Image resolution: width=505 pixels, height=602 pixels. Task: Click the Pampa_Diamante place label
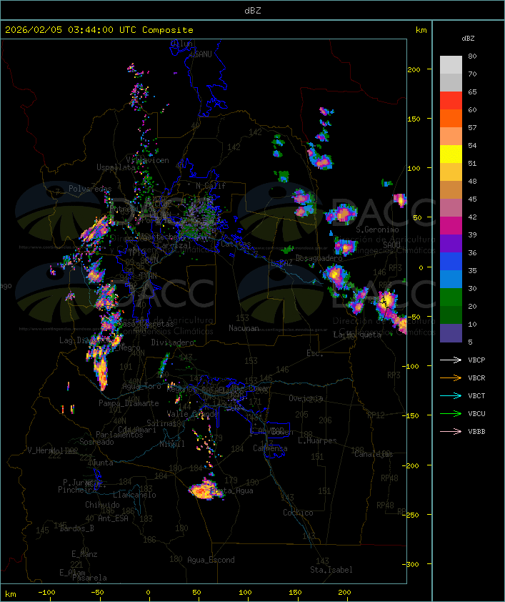[129, 403]
